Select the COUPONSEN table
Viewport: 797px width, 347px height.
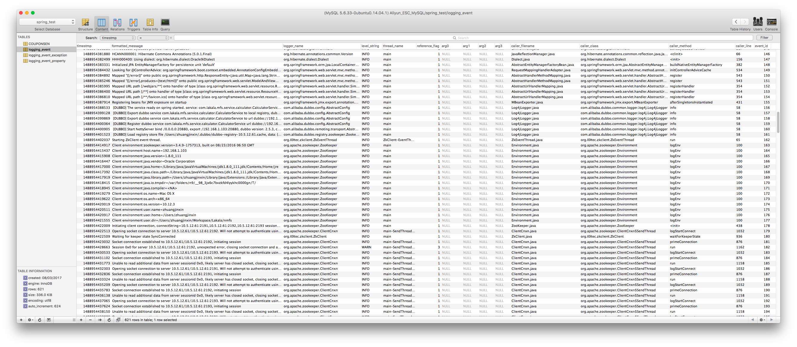[x=39, y=44]
